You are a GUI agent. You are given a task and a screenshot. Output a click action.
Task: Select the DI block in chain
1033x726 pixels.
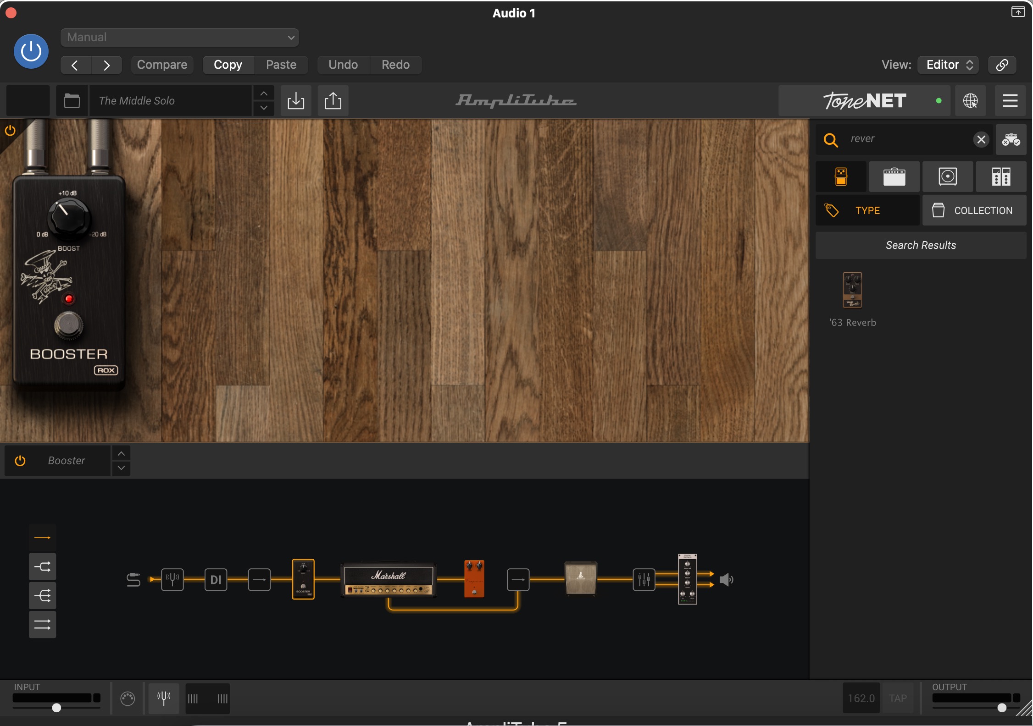tap(216, 580)
